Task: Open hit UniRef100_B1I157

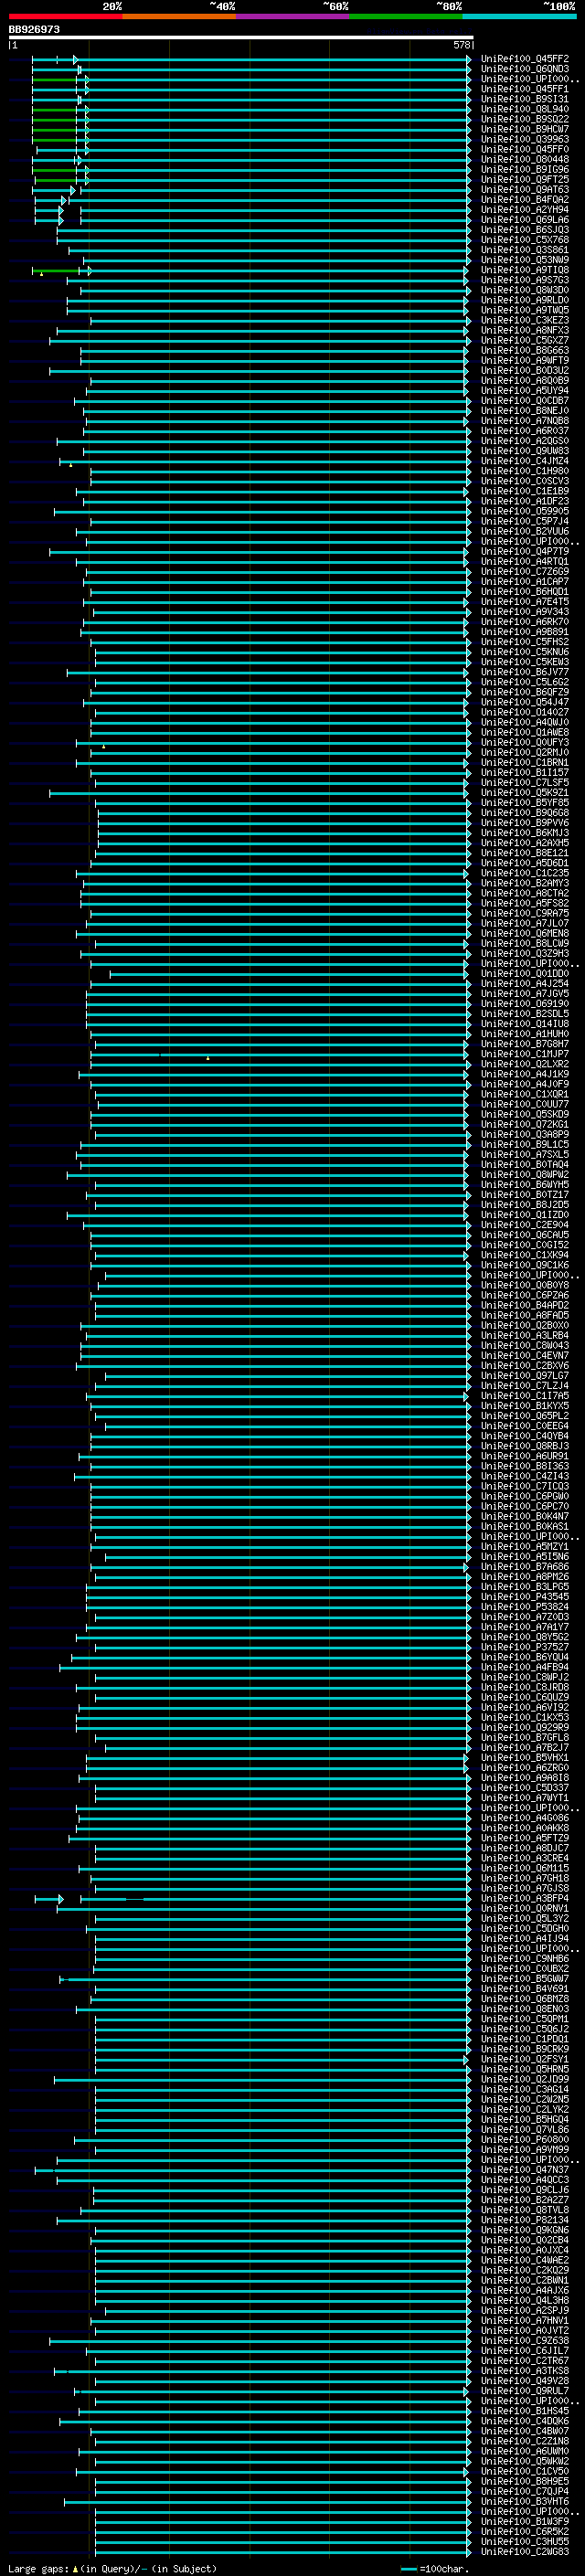Action: pyautogui.click(x=525, y=772)
